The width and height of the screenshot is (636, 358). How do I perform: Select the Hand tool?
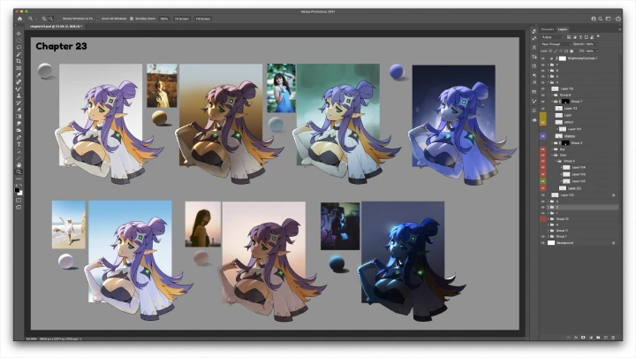click(19, 164)
